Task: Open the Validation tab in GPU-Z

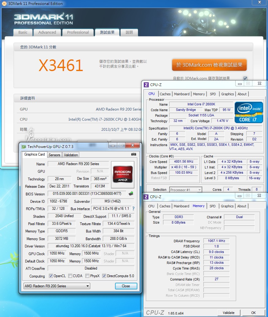Action: [71, 155]
